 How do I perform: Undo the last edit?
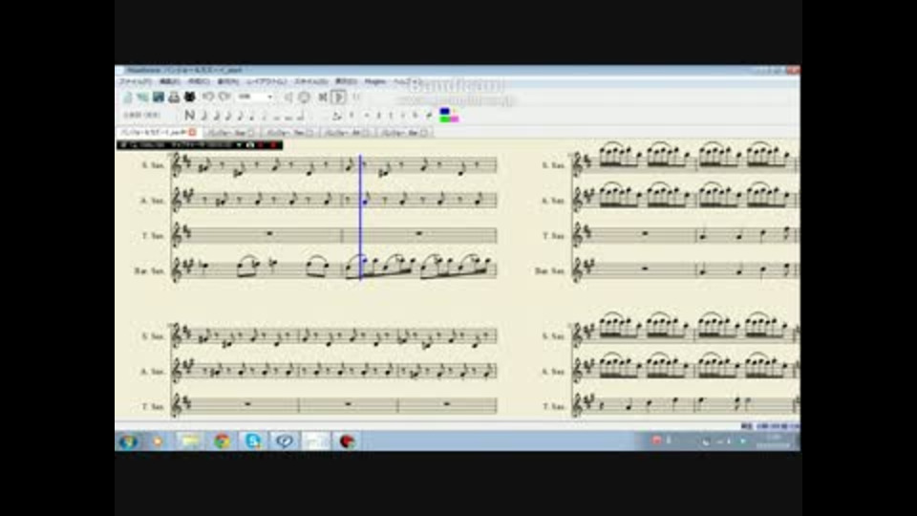[208, 97]
